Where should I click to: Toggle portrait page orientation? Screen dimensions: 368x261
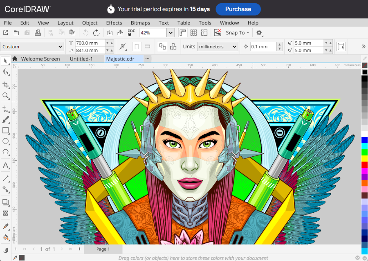[136, 46]
